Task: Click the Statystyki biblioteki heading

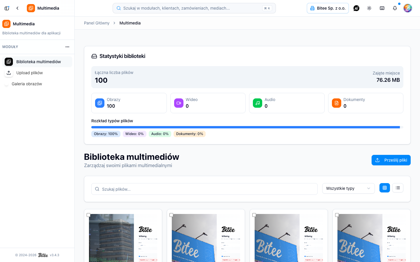Action: (x=123, y=56)
